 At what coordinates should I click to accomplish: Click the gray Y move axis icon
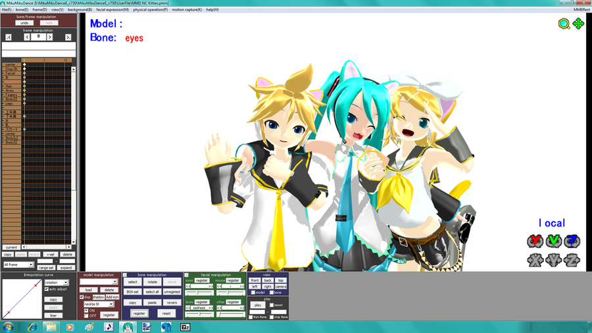(553, 260)
